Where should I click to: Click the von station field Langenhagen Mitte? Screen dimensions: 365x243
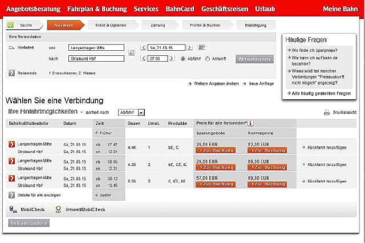click(96, 47)
